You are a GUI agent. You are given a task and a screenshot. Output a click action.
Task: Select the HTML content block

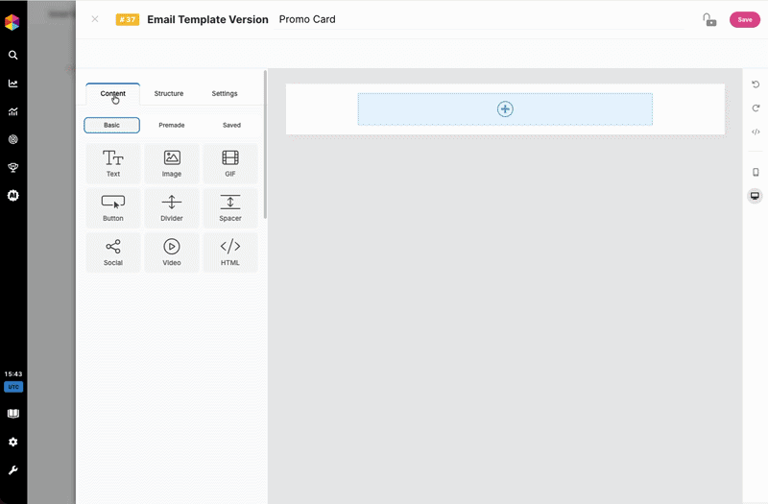click(230, 252)
